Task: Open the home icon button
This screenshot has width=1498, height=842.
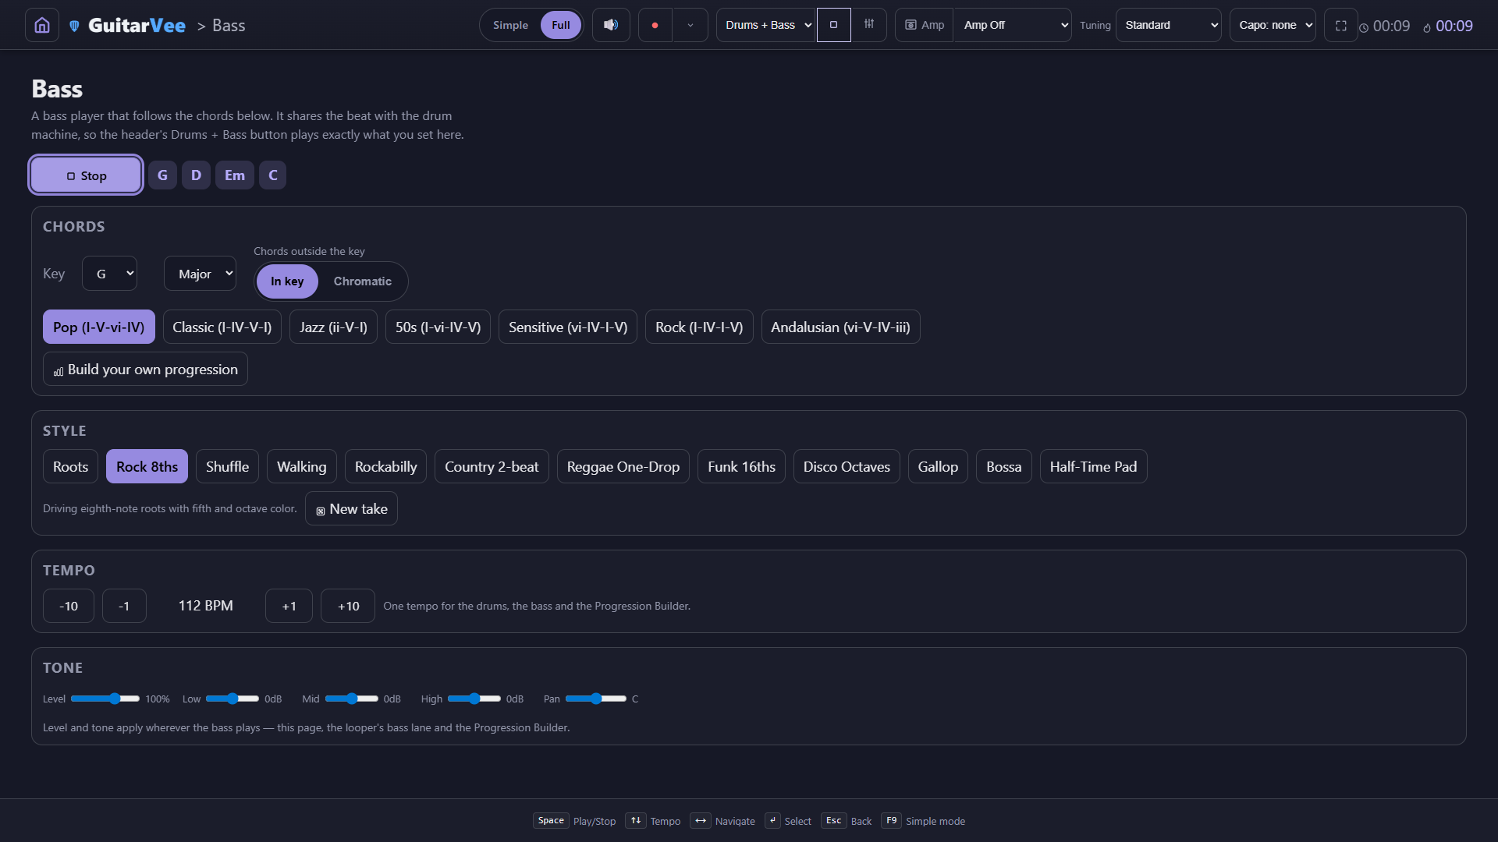Action: tap(42, 25)
